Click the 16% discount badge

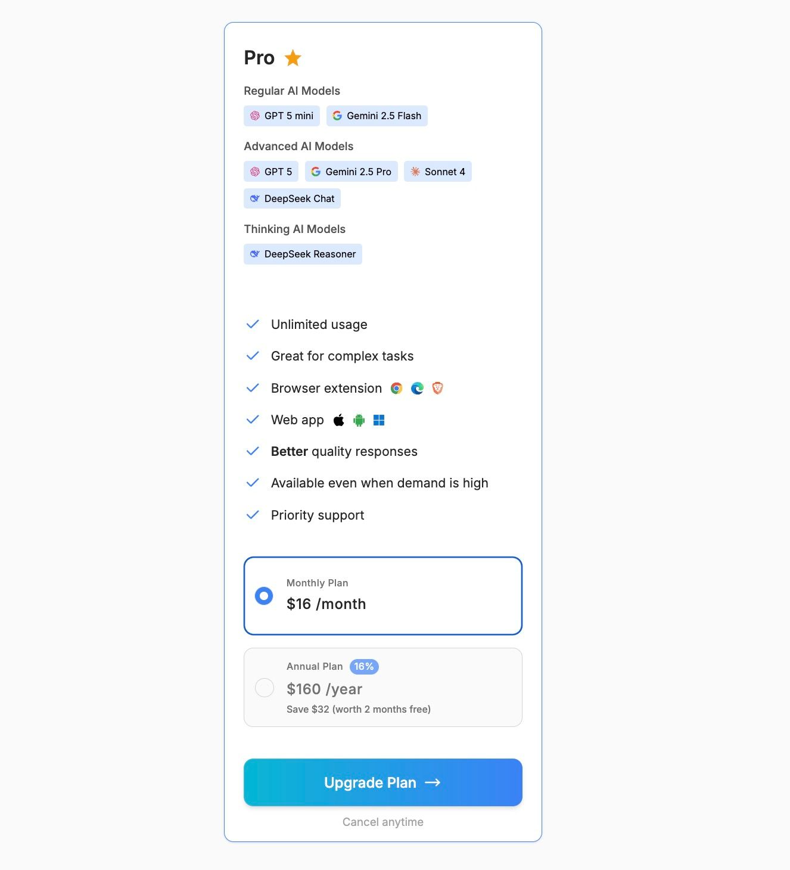coord(363,666)
